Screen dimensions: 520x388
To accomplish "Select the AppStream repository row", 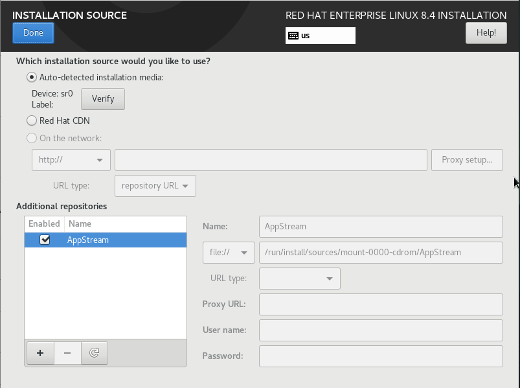I will (106, 240).
